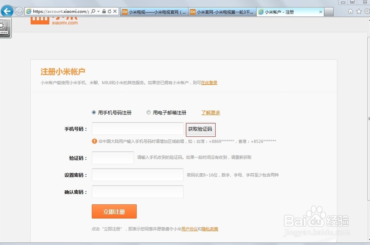Open a new blank tab

[x=329, y=12]
